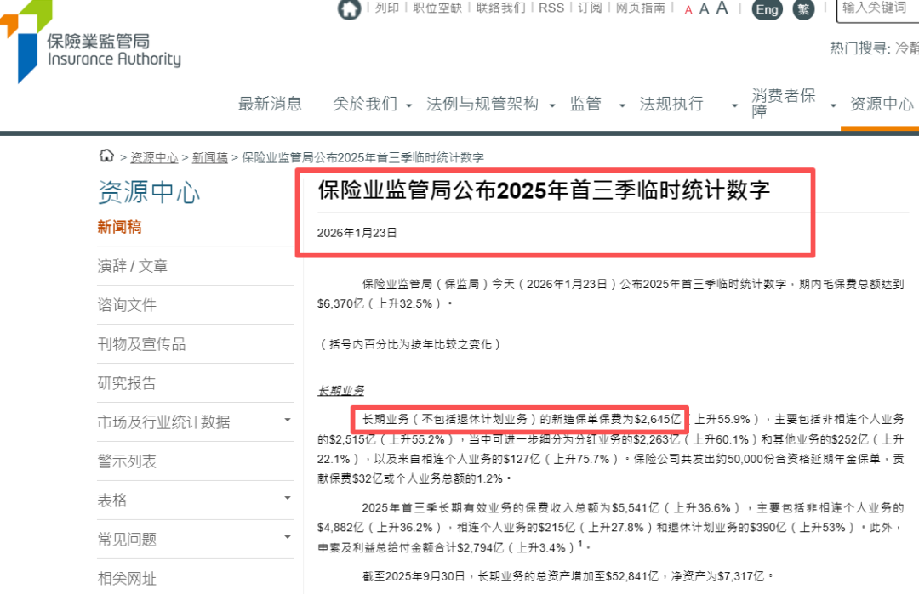The height and width of the screenshot is (594, 919).
Task: Select the largest font size A
Action: [x=722, y=8]
